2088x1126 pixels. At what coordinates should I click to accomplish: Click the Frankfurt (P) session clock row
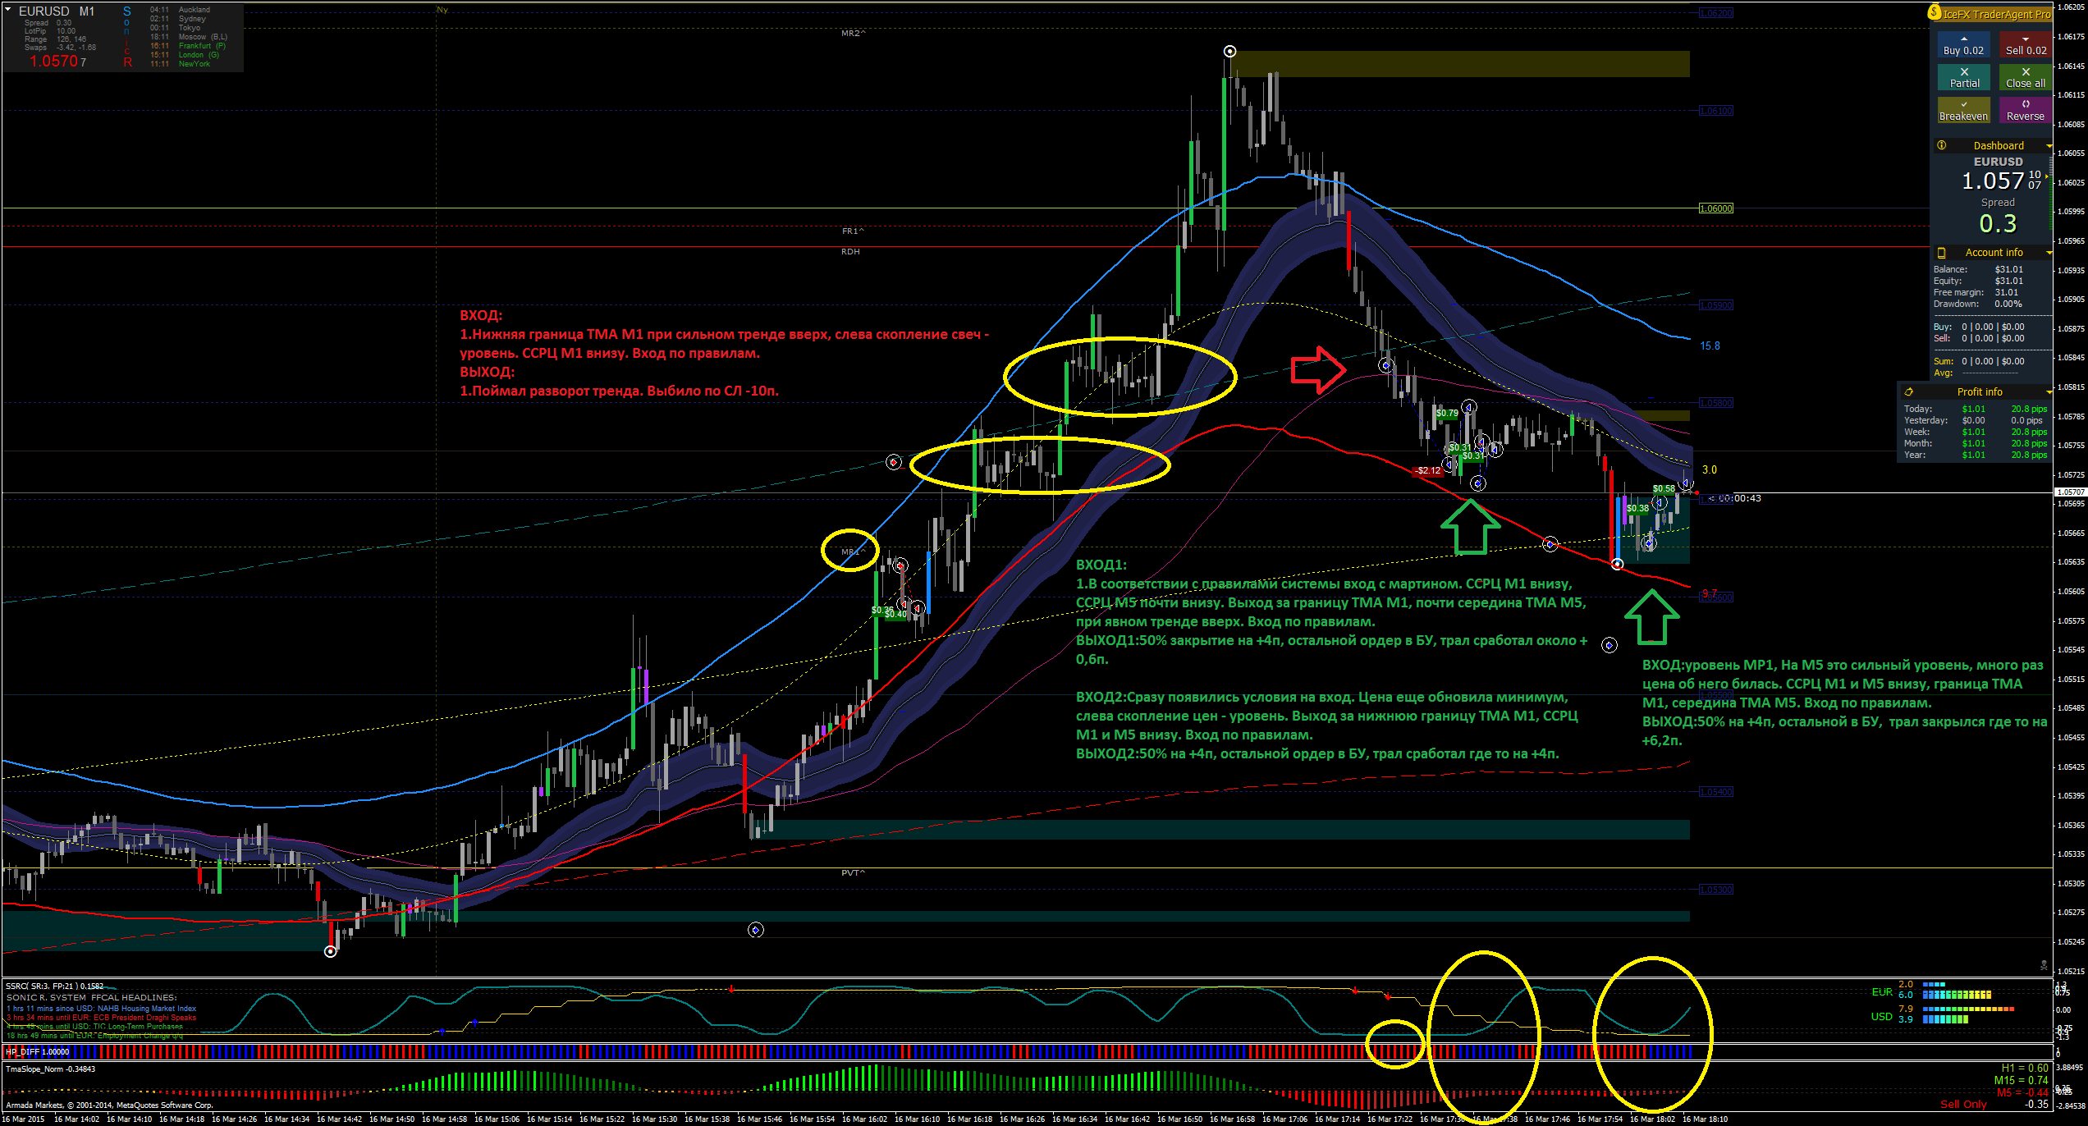coord(188,46)
